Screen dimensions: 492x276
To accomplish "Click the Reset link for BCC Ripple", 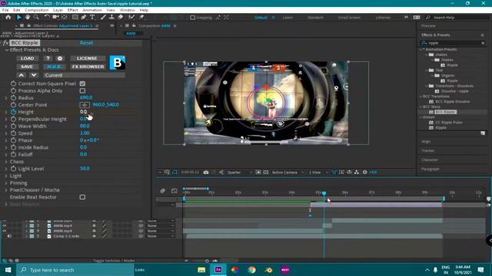I will tap(86, 43).
